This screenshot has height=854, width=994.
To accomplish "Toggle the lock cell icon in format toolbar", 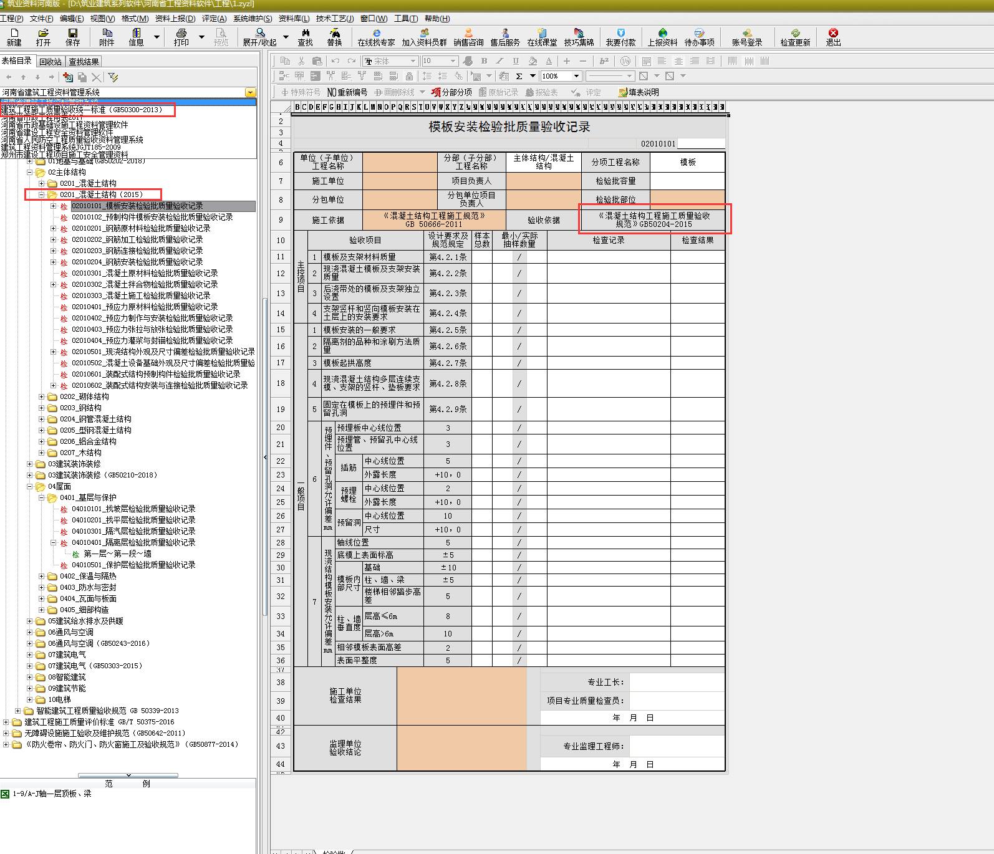I will click(409, 76).
